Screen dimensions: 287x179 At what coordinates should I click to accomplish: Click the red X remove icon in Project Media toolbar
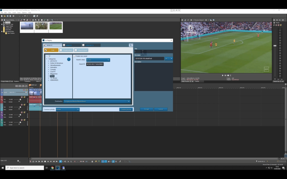coord(30,20)
